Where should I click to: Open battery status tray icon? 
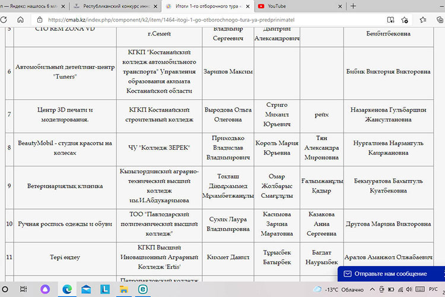tap(391, 289)
